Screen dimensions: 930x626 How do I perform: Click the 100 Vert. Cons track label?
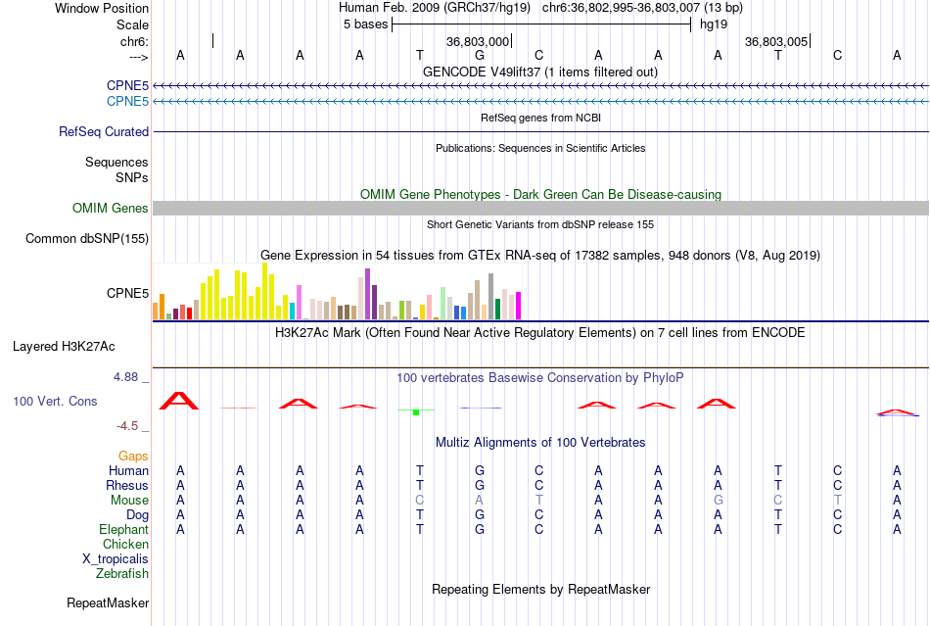pos(55,401)
